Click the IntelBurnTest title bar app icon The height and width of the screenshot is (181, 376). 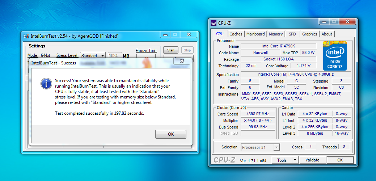click(x=26, y=36)
